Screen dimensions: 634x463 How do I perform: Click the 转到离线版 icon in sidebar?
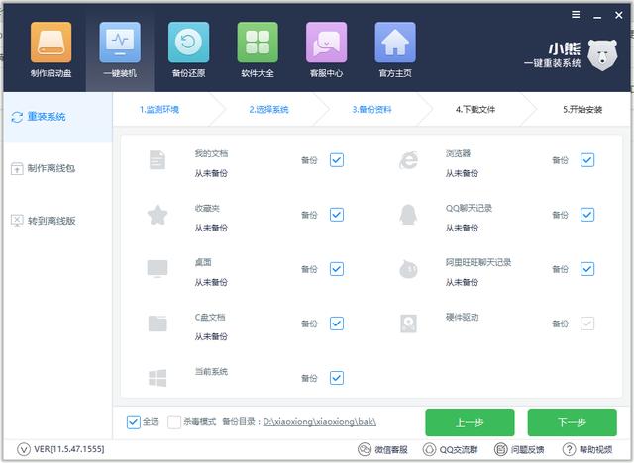tap(17, 221)
